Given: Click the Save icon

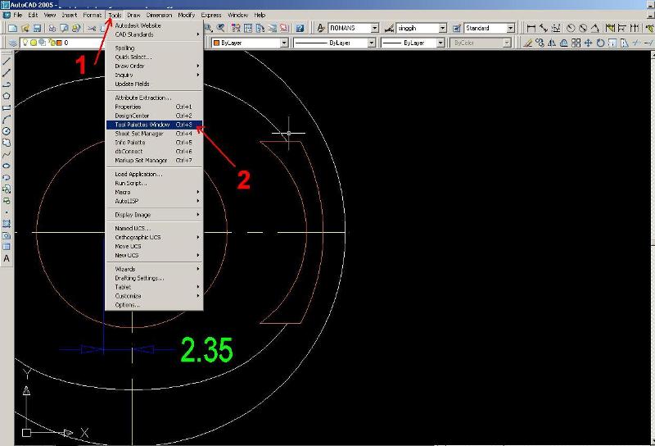Looking at the screenshot, I should tap(37, 28).
